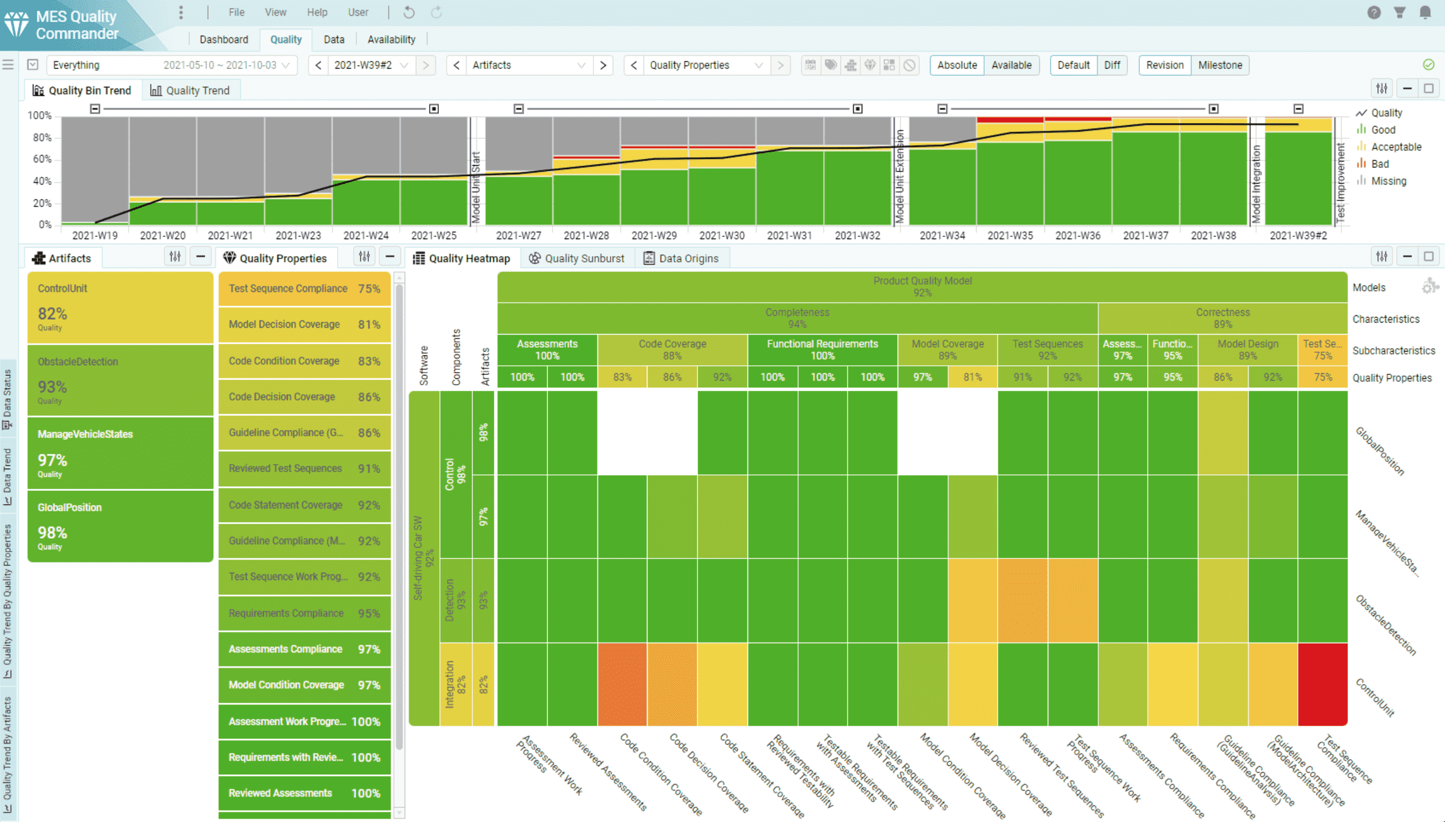The width and height of the screenshot is (1445, 822).
Task: Click the filter funnel icon
Action: (1400, 12)
